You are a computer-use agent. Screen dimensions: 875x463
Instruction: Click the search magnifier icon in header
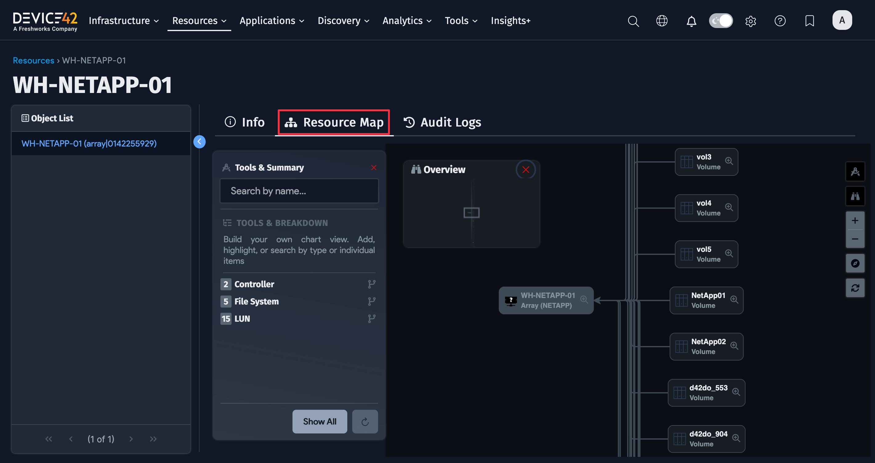pyautogui.click(x=633, y=21)
